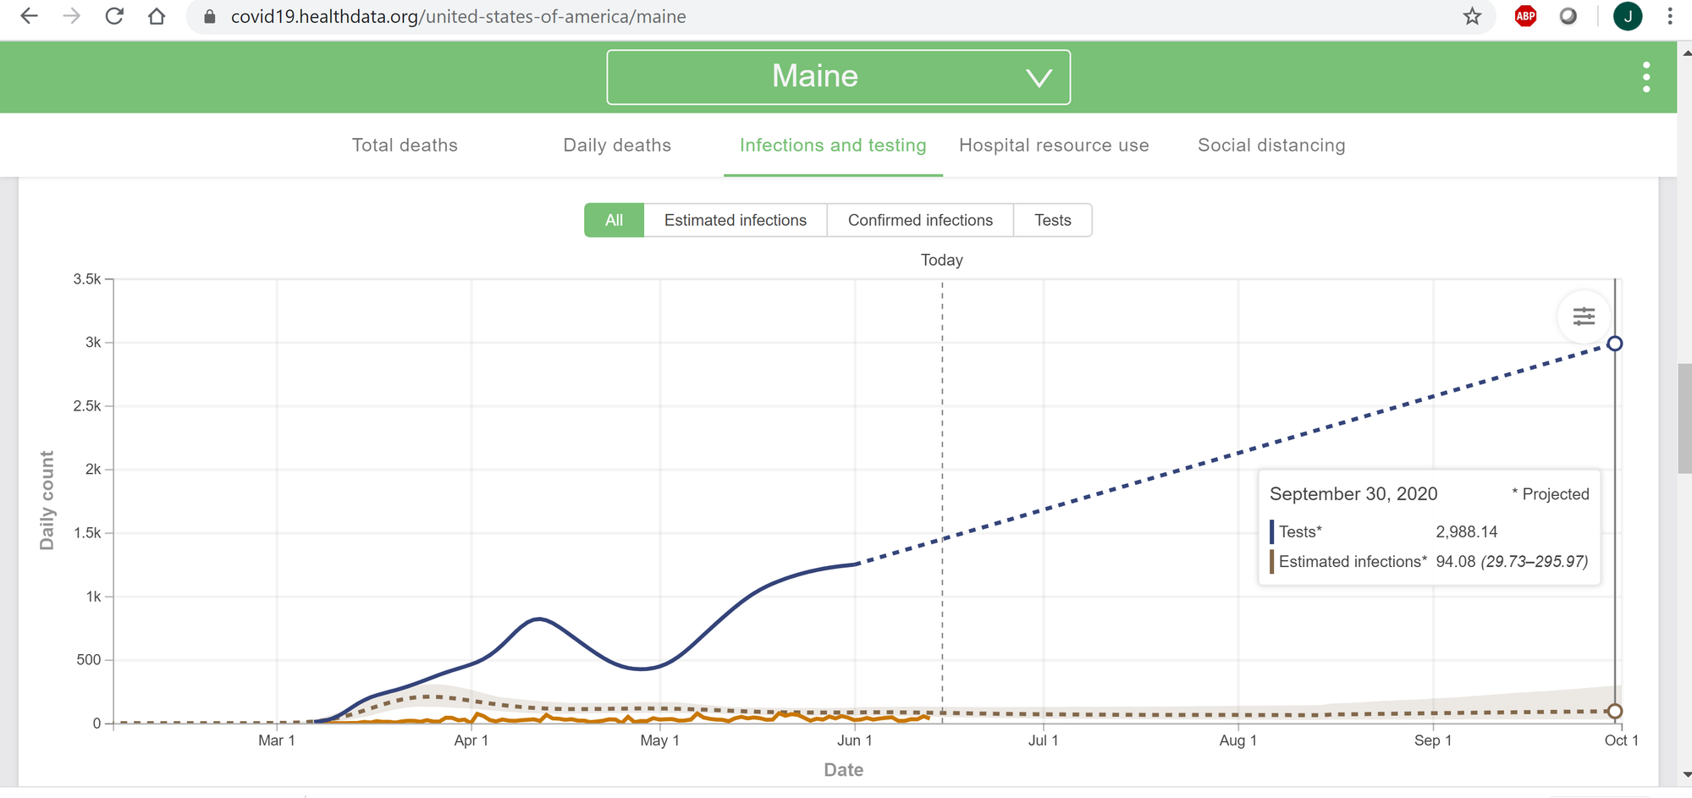The width and height of the screenshot is (1692, 798).
Task: Select the All chart filter
Action: pyautogui.click(x=614, y=220)
